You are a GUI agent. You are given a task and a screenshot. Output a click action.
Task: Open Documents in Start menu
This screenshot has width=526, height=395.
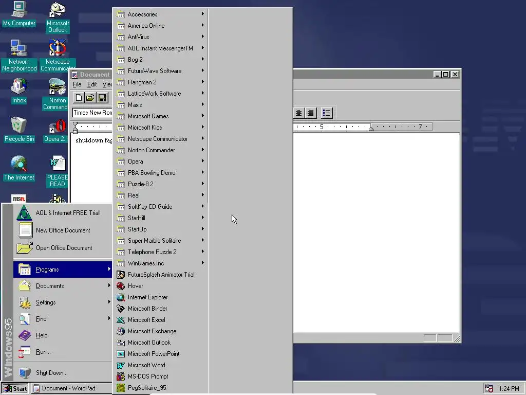[63, 286]
